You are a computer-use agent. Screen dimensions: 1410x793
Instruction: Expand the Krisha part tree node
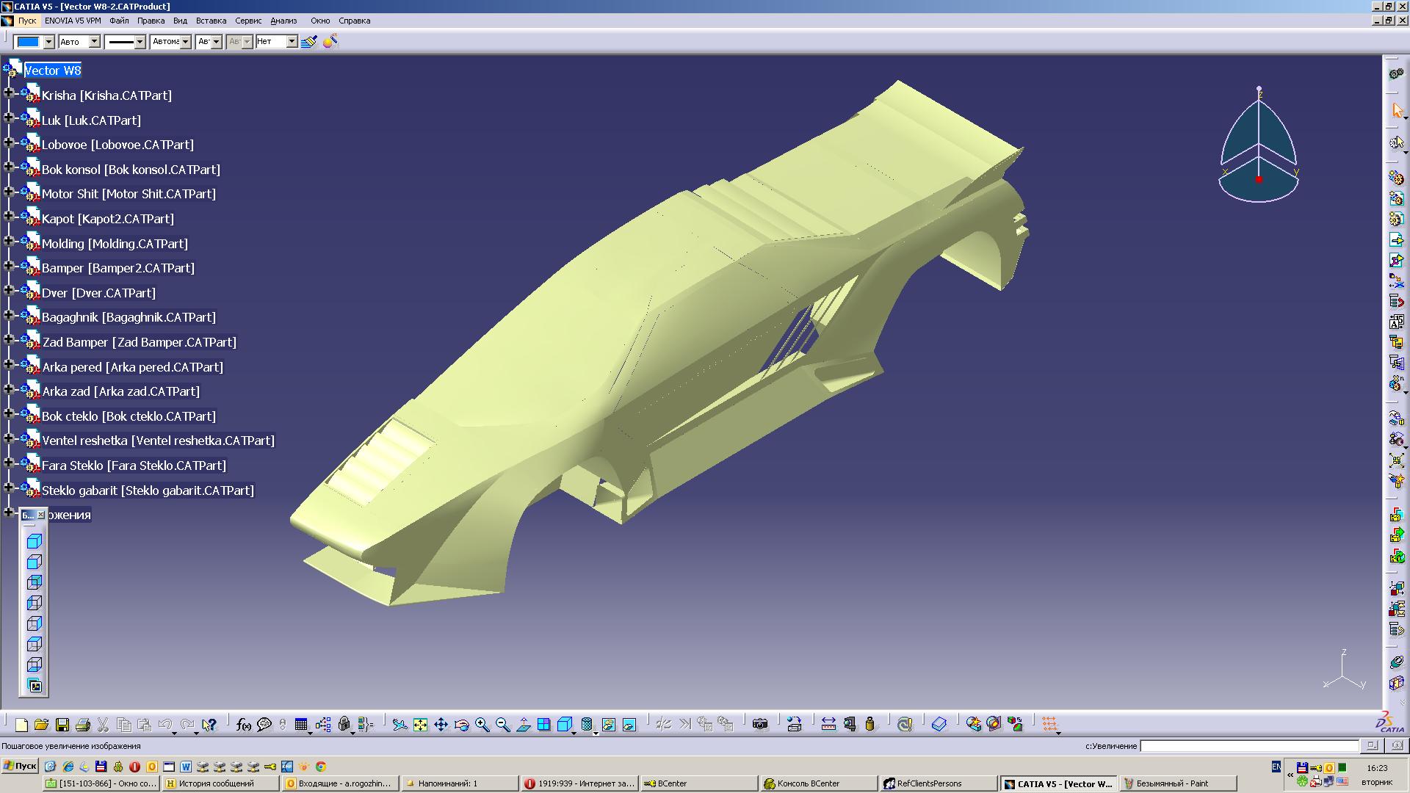click(9, 93)
